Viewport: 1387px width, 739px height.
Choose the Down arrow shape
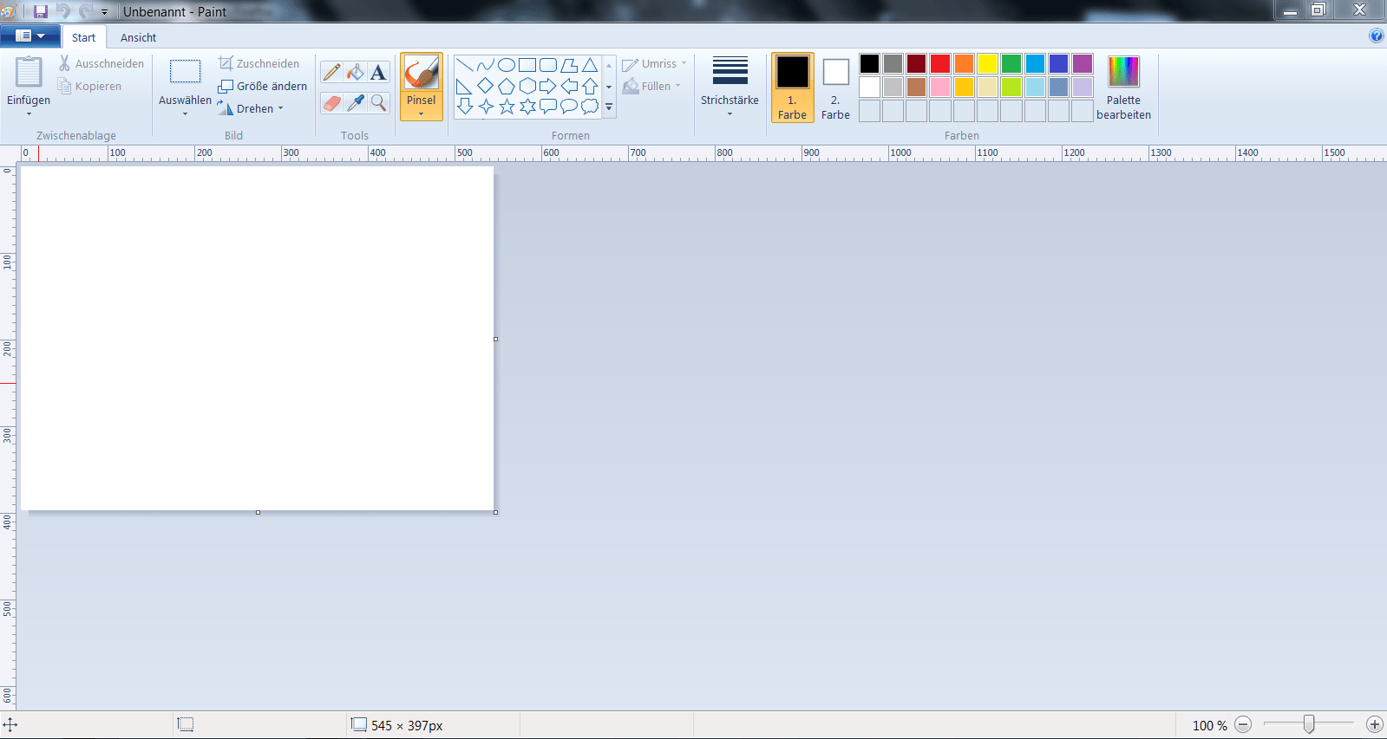click(x=464, y=107)
